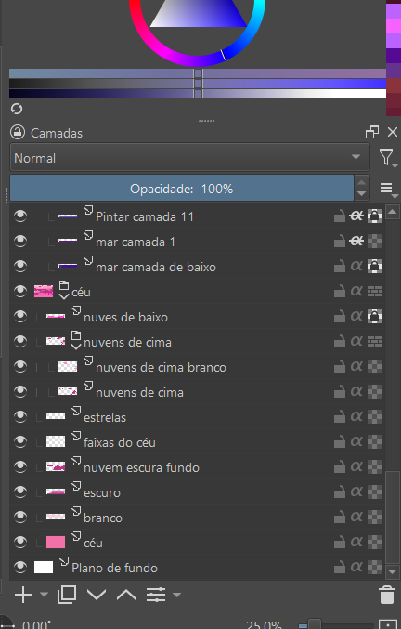The width and height of the screenshot is (401, 629).
Task: Click the pink céu paint layer thumbnail
Action: 56,542
